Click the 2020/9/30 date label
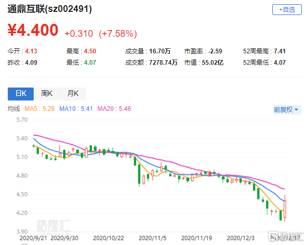This screenshot has height=245, width=307. [64, 238]
